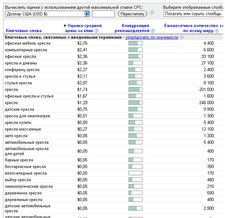Select keyword компьютерные кресла
Viewport: 225px width, 218px height.
(x=26, y=50)
